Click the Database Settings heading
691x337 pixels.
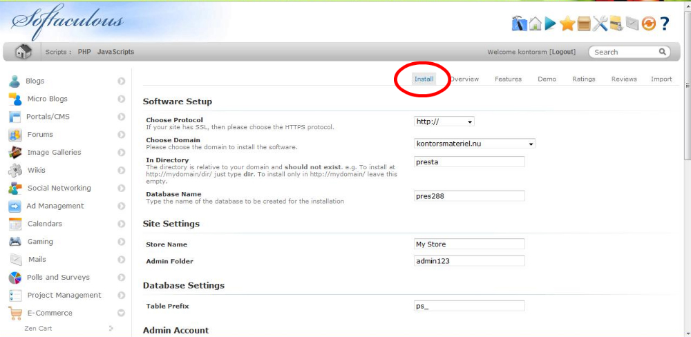click(183, 285)
